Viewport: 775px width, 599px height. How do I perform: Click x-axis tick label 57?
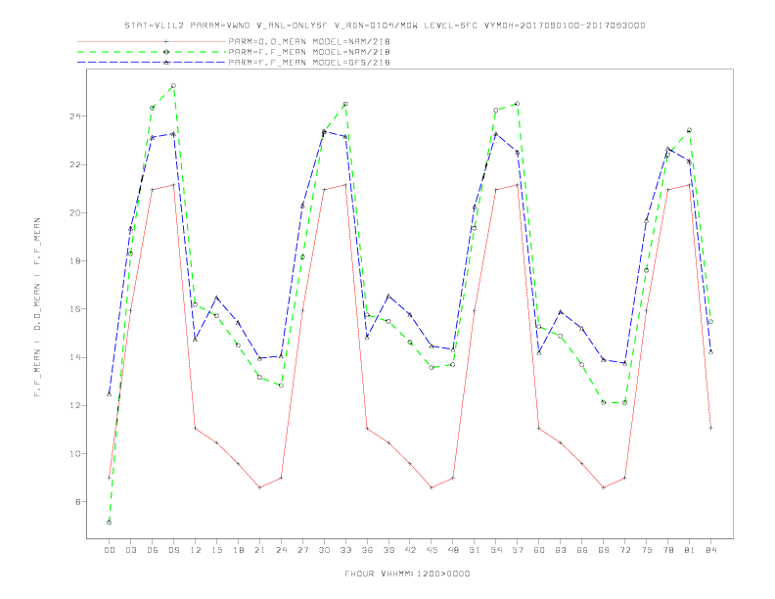(x=518, y=550)
